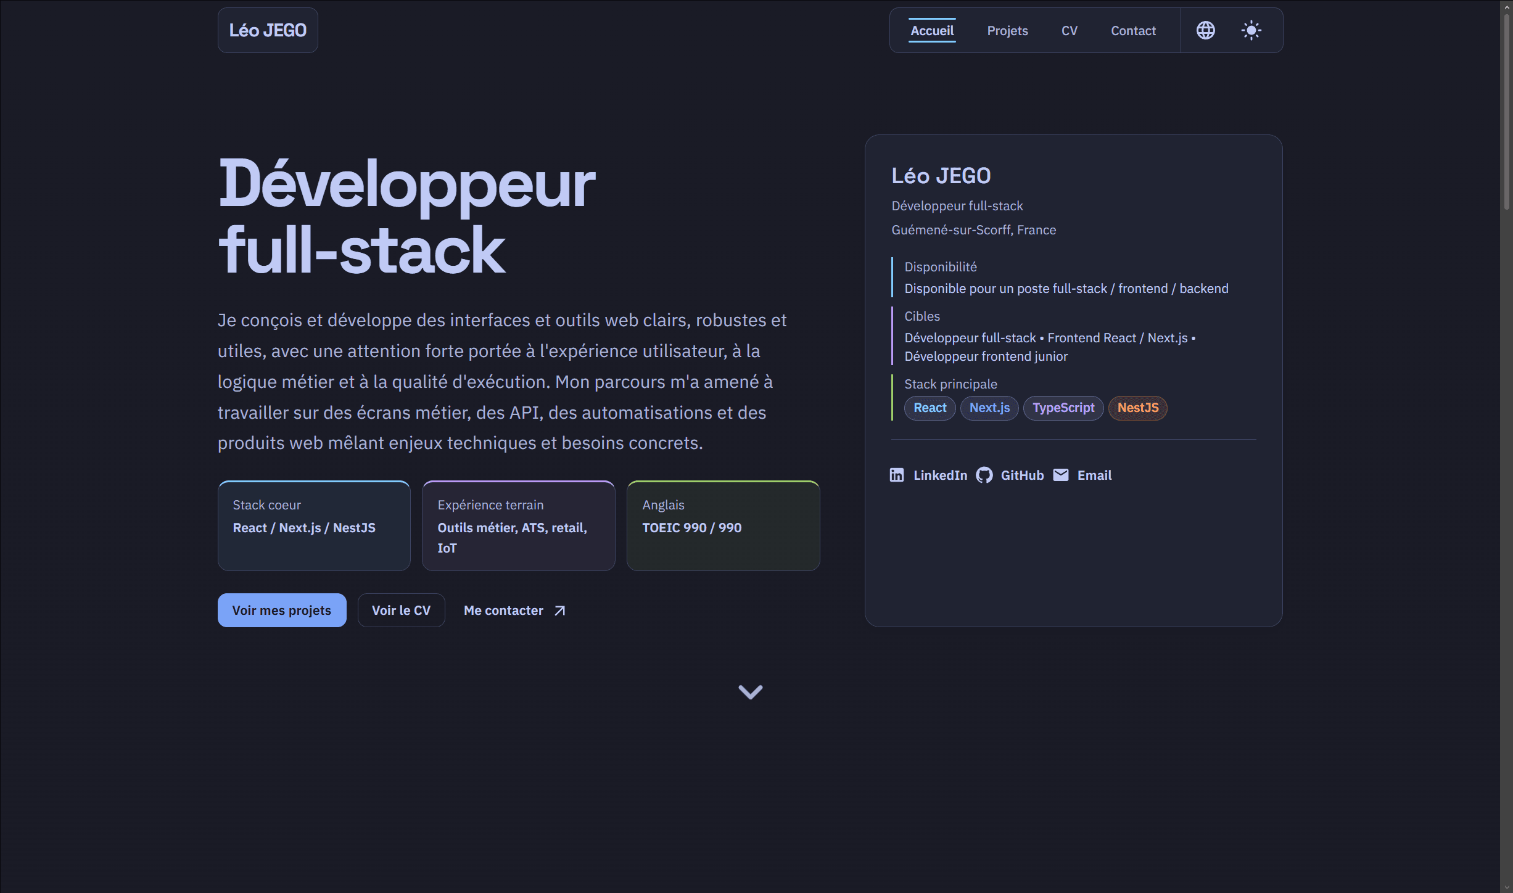Click the Léo JEGO name in profile card

[941, 176]
